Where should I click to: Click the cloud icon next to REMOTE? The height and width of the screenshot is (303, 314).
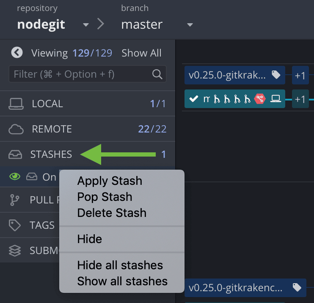(x=16, y=129)
